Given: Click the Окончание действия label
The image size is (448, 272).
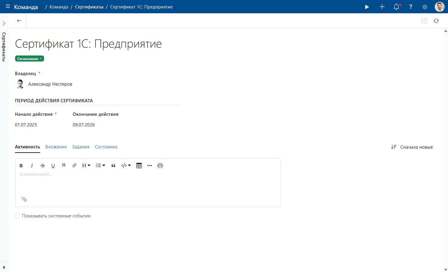Looking at the screenshot, I should (x=96, y=114).
